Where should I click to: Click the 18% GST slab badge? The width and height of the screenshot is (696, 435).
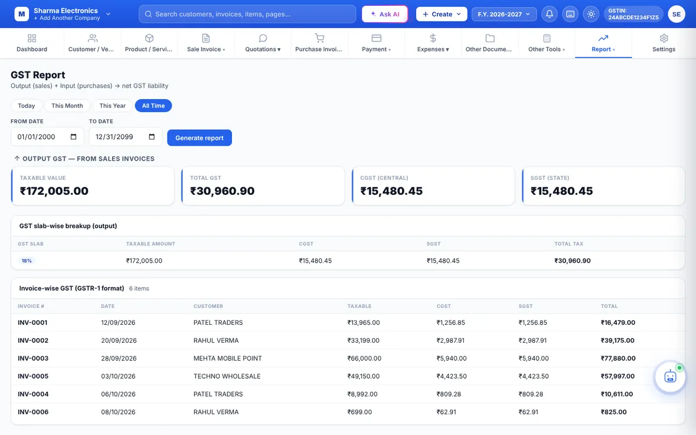27,261
